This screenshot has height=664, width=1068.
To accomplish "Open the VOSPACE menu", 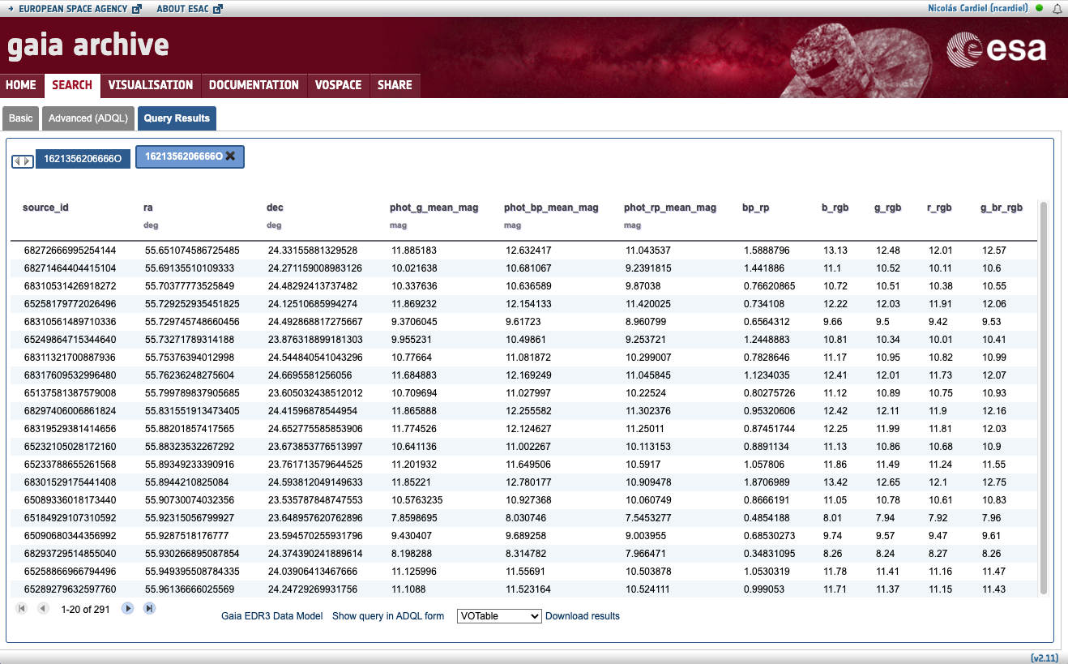I will pyautogui.click(x=338, y=85).
